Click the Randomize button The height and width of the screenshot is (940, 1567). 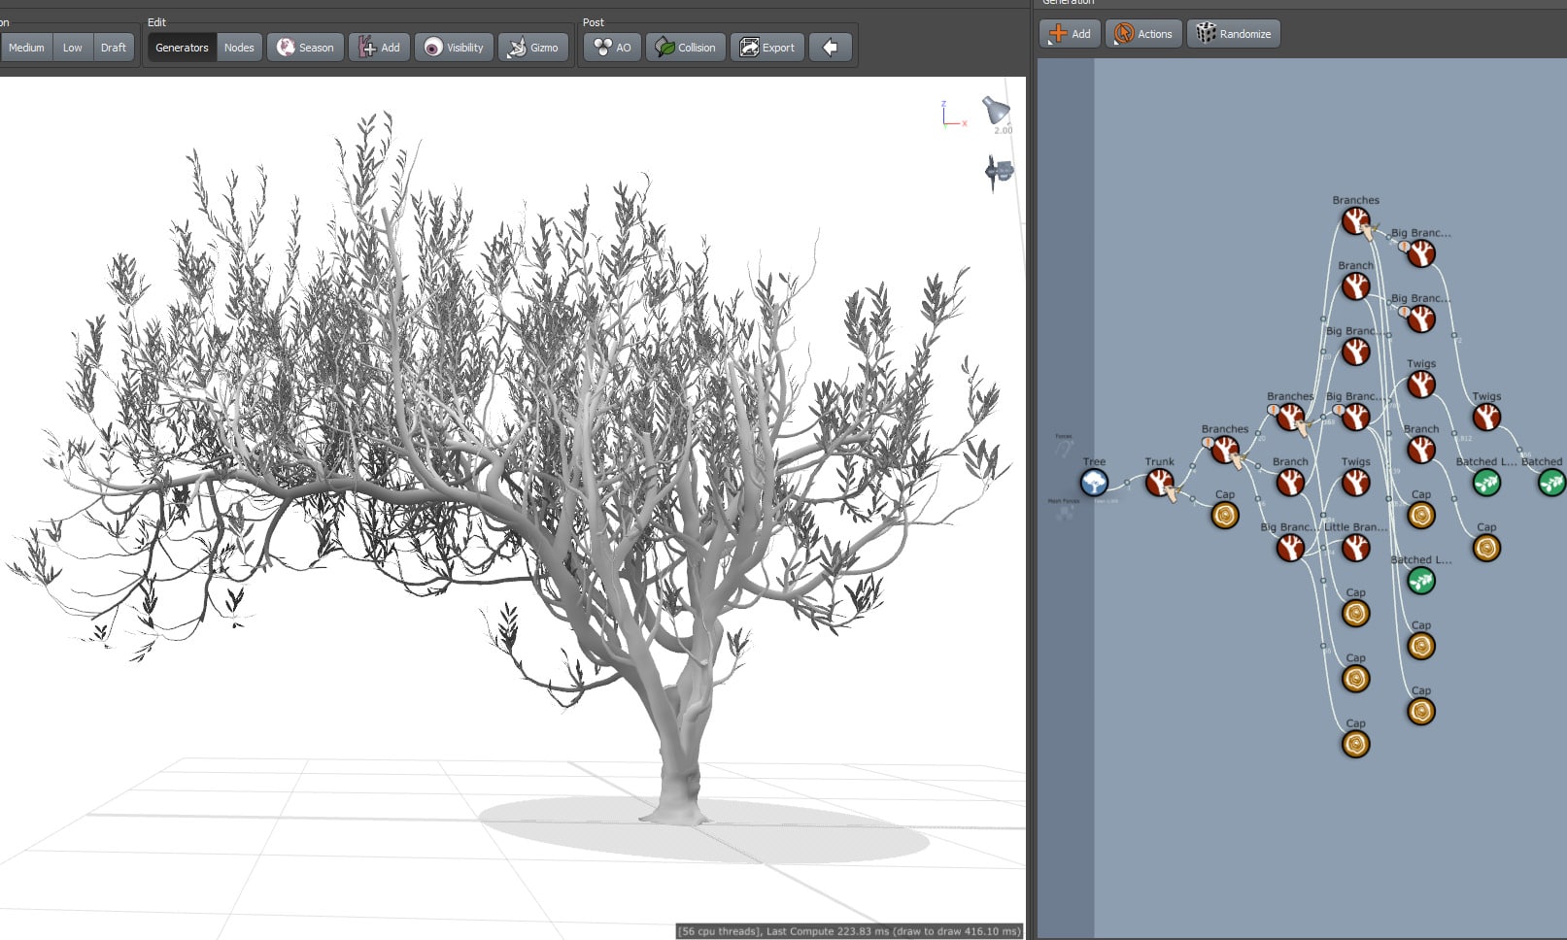pyautogui.click(x=1234, y=34)
